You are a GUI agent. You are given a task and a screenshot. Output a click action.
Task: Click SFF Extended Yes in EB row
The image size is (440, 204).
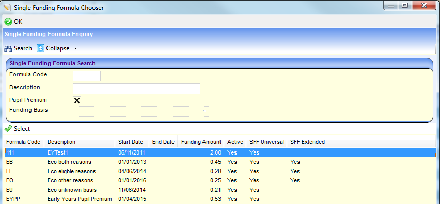(295, 162)
